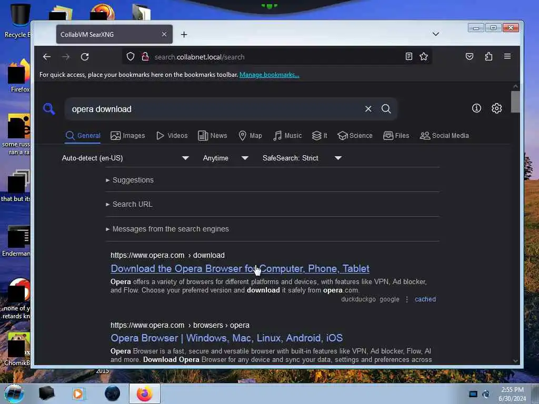
Task: Open the Pocket save icon
Action: pos(470,56)
